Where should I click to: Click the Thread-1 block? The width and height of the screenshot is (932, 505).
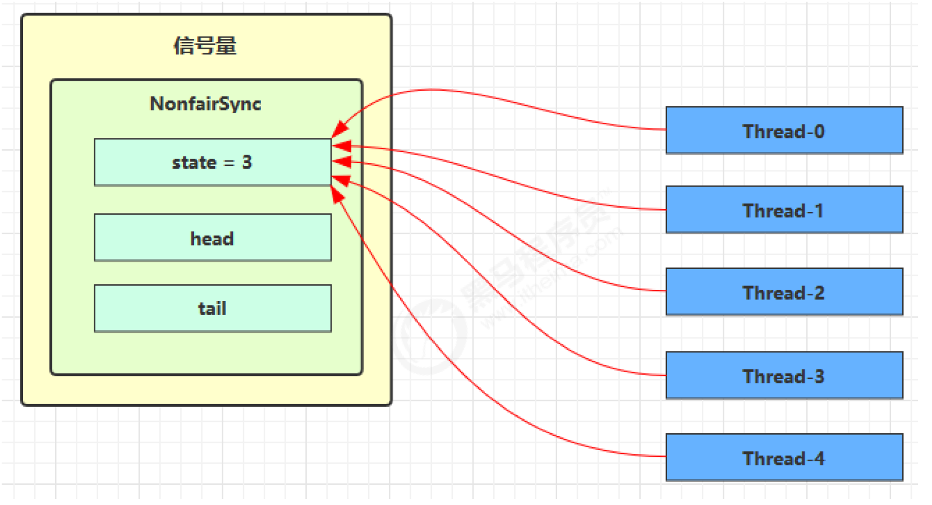click(x=784, y=210)
